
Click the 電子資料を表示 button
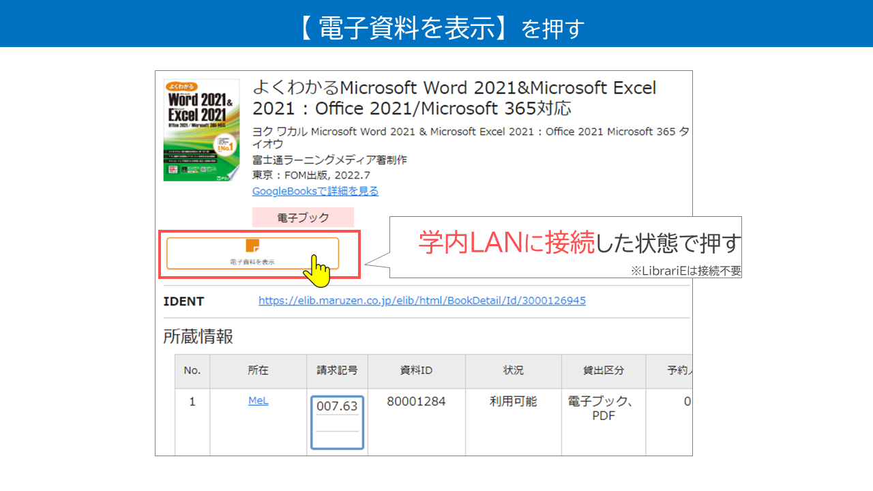pyautogui.click(x=252, y=253)
